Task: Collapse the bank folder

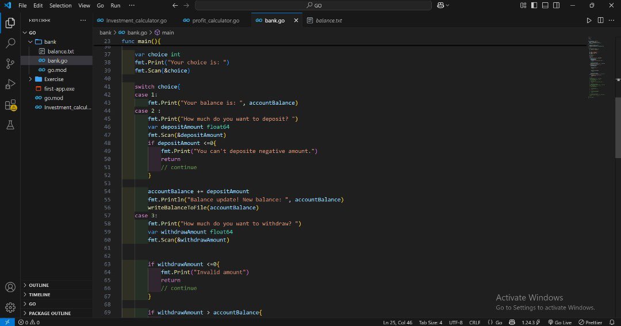Action: [30, 41]
